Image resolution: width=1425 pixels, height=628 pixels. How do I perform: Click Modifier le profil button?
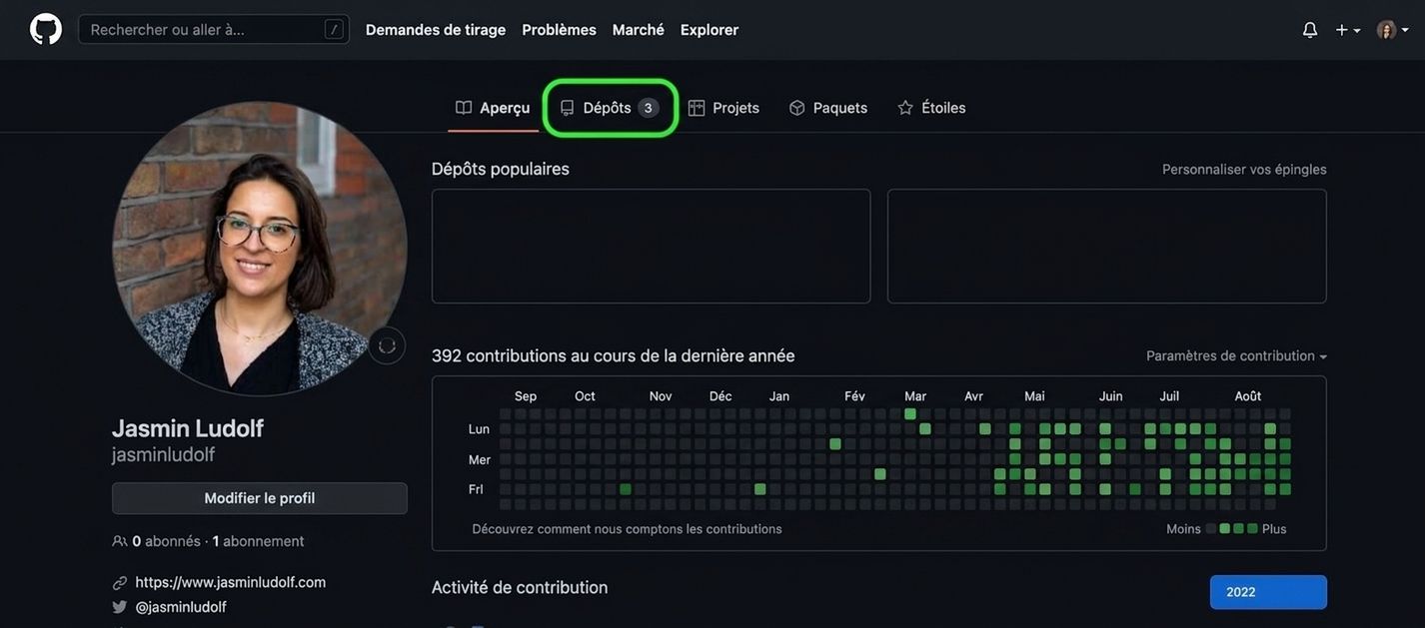[260, 498]
